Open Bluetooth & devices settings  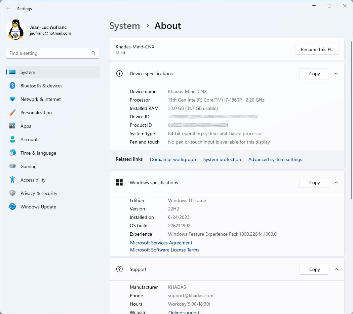(x=53, y=85)
